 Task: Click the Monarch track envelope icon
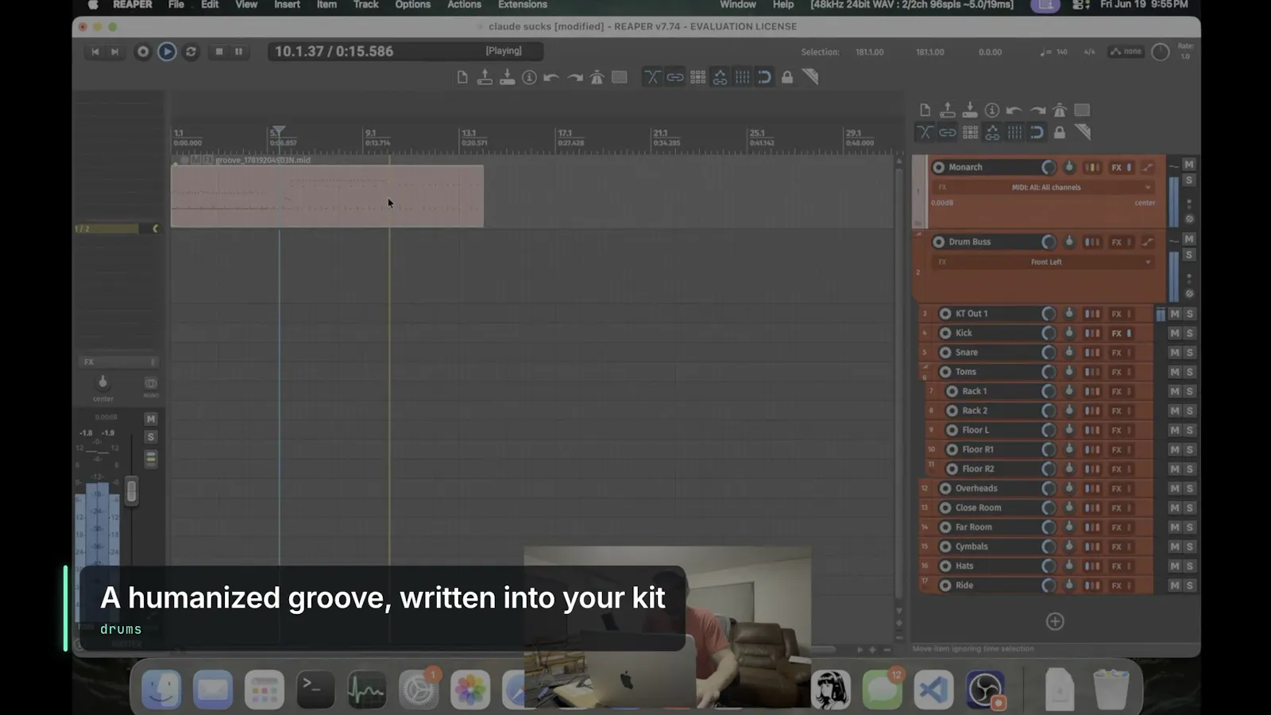(x=1147, y=168)
